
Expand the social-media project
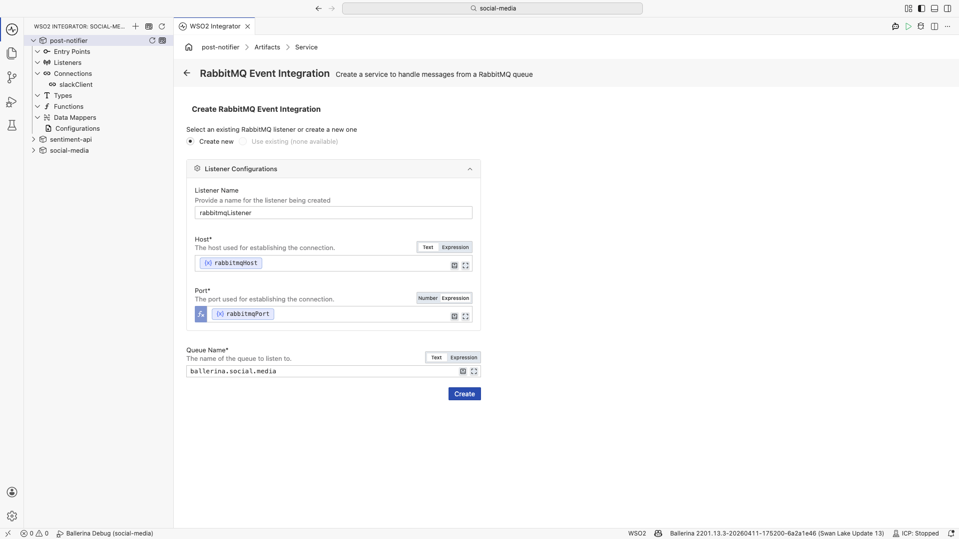(x=33, y=150)
